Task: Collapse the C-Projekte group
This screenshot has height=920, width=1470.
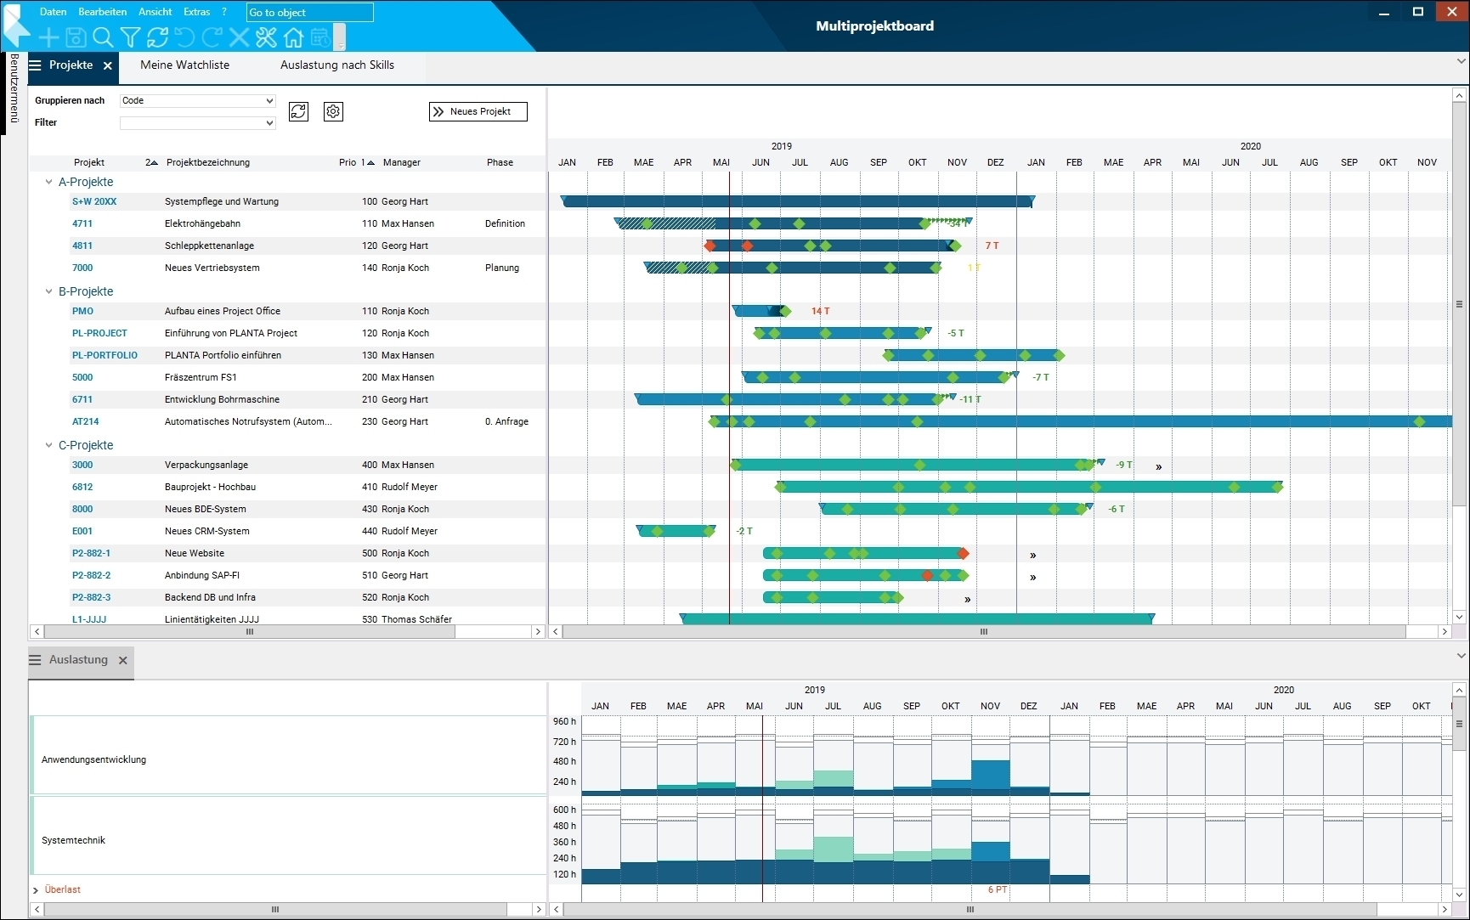Action: [x=48, y=445]
